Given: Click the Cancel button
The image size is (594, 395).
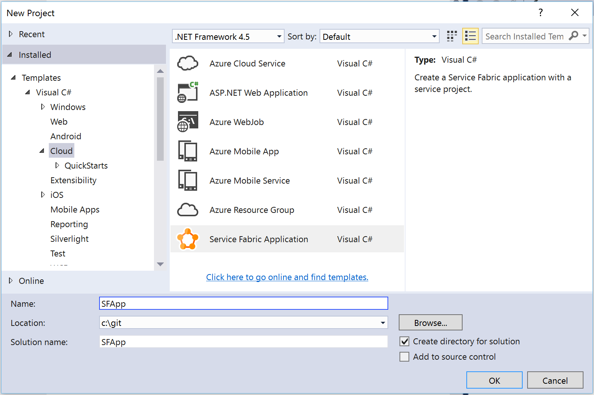Looking at the screenshot, I should pyautogui.click(x=555, y=380).
